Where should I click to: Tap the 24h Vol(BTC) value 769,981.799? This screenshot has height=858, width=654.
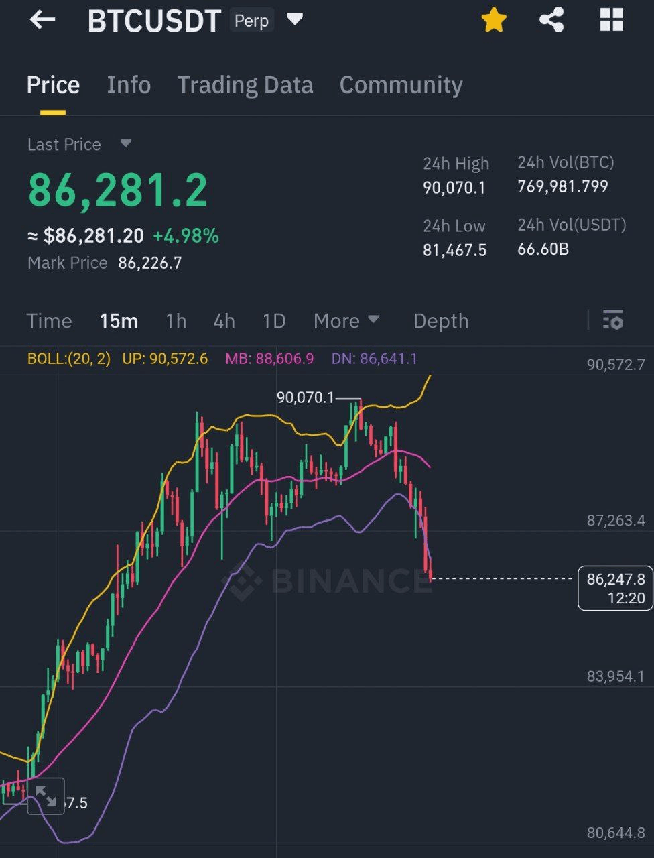pyautogui.click(x=563, y=186)
